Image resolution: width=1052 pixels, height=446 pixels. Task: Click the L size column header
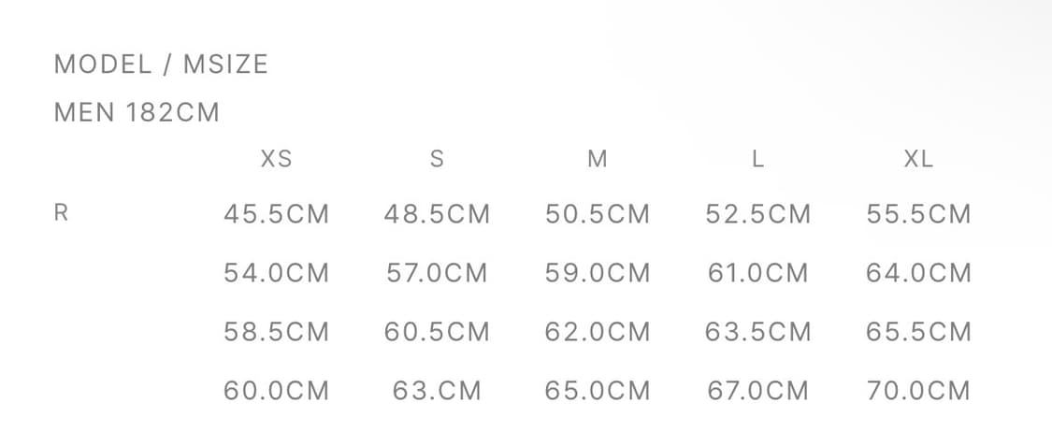758,160
